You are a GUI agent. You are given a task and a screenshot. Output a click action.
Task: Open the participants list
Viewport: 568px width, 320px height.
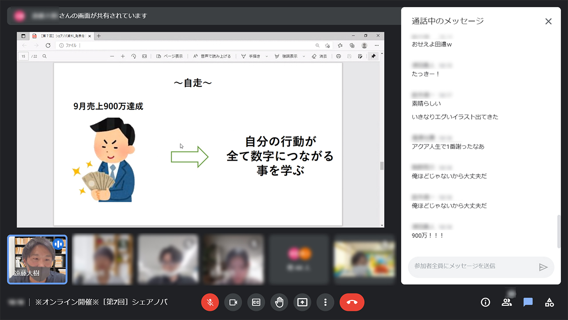[x=507, y=302]
